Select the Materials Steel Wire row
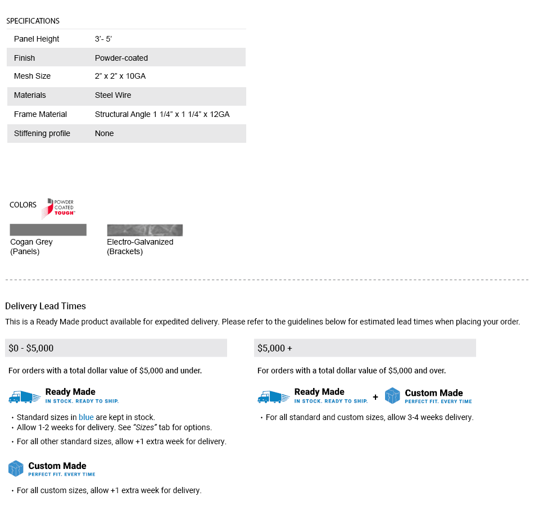The height and width of the screenshot is (510, 534). point(126,95)
